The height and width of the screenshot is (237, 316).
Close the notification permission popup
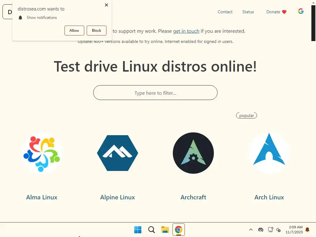tap(106, 5)
